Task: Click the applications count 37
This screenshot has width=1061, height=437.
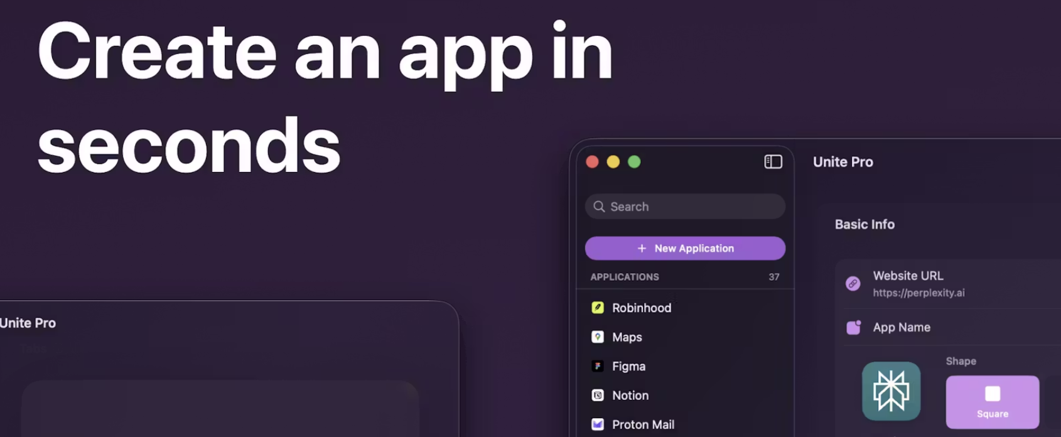Action: pos(774,277)
